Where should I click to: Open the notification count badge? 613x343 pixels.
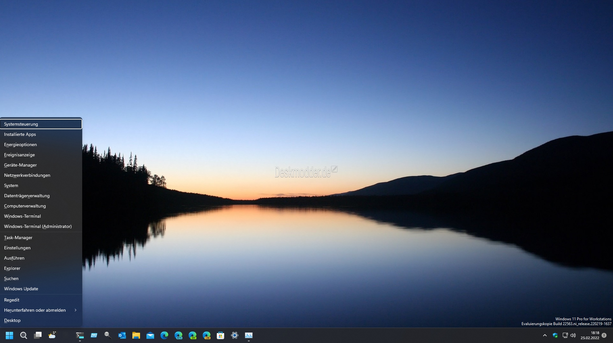tap(604, 335)
